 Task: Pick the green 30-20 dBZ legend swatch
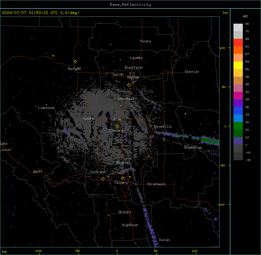238,126
